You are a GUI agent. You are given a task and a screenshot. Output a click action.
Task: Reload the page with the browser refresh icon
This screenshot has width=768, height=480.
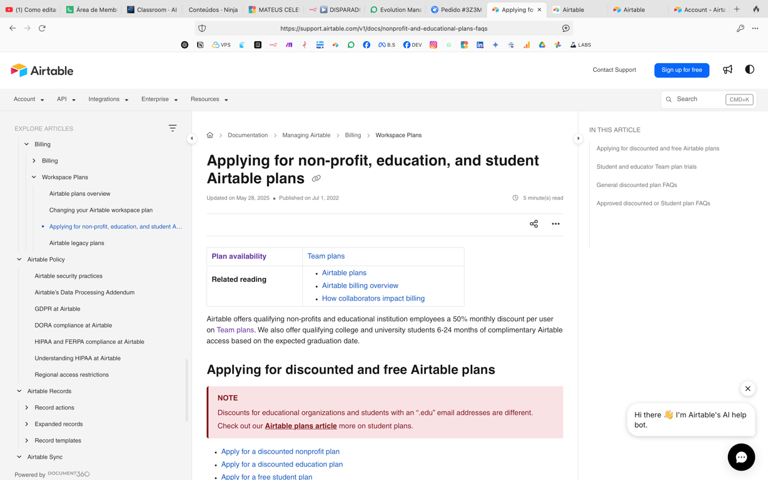pyautogui.click(x=43, y=28)
